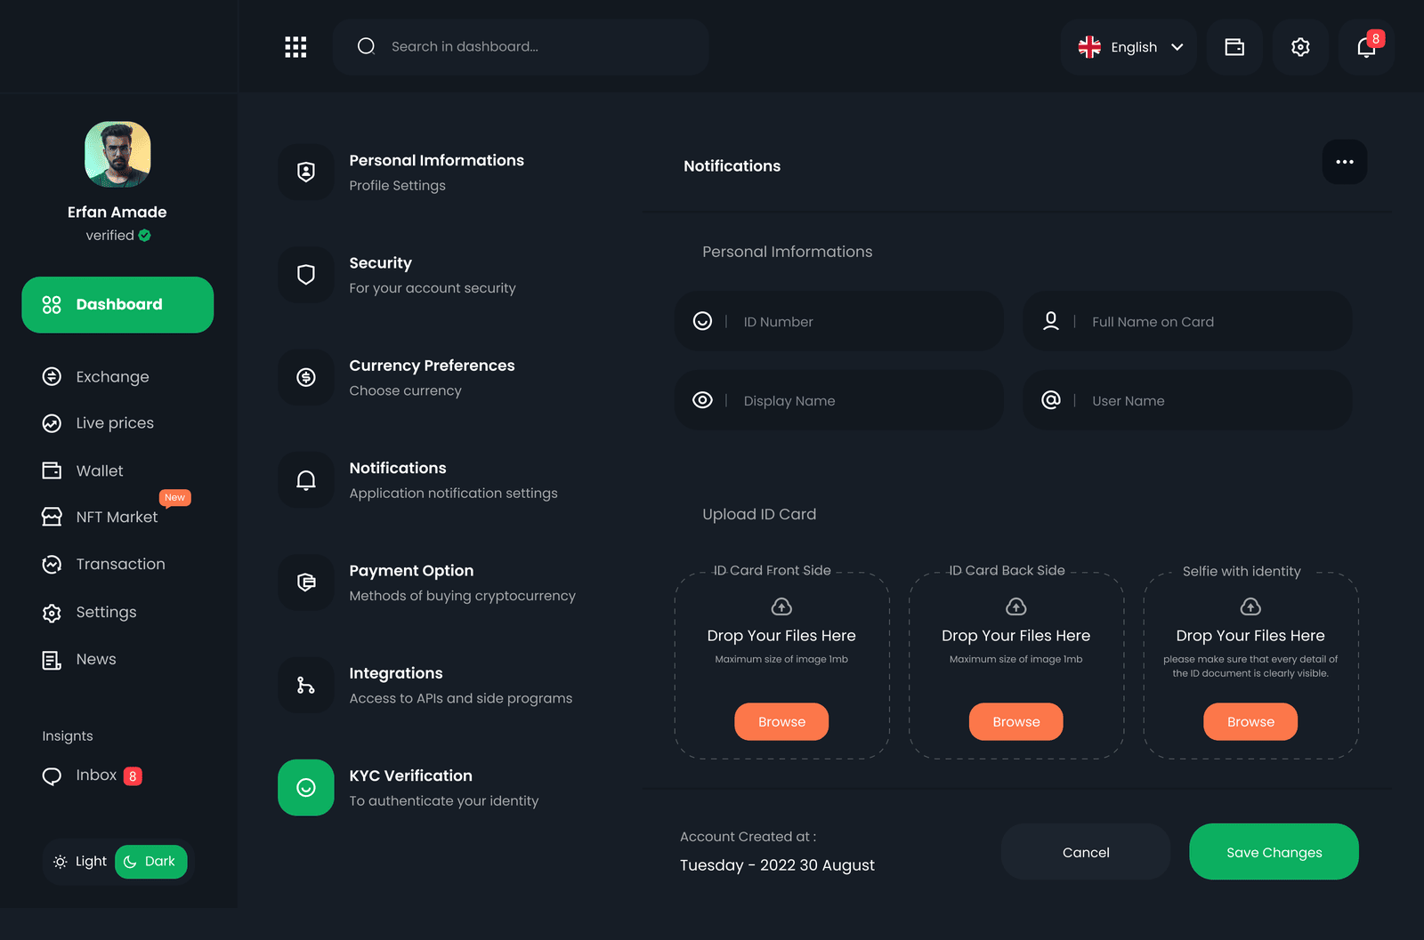The width and height of the screenshot is (1424, 940).
Task: Click the Integrations branch icon
Action: 306,685
